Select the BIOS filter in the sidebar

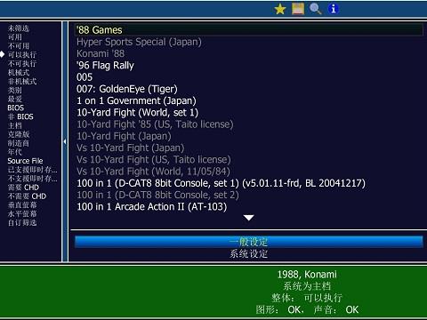tap(16, 108)
